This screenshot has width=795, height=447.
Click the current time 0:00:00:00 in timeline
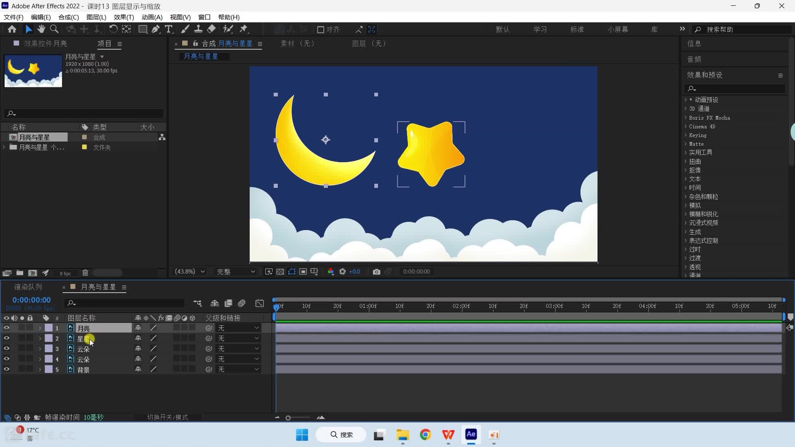pos(31,300)
